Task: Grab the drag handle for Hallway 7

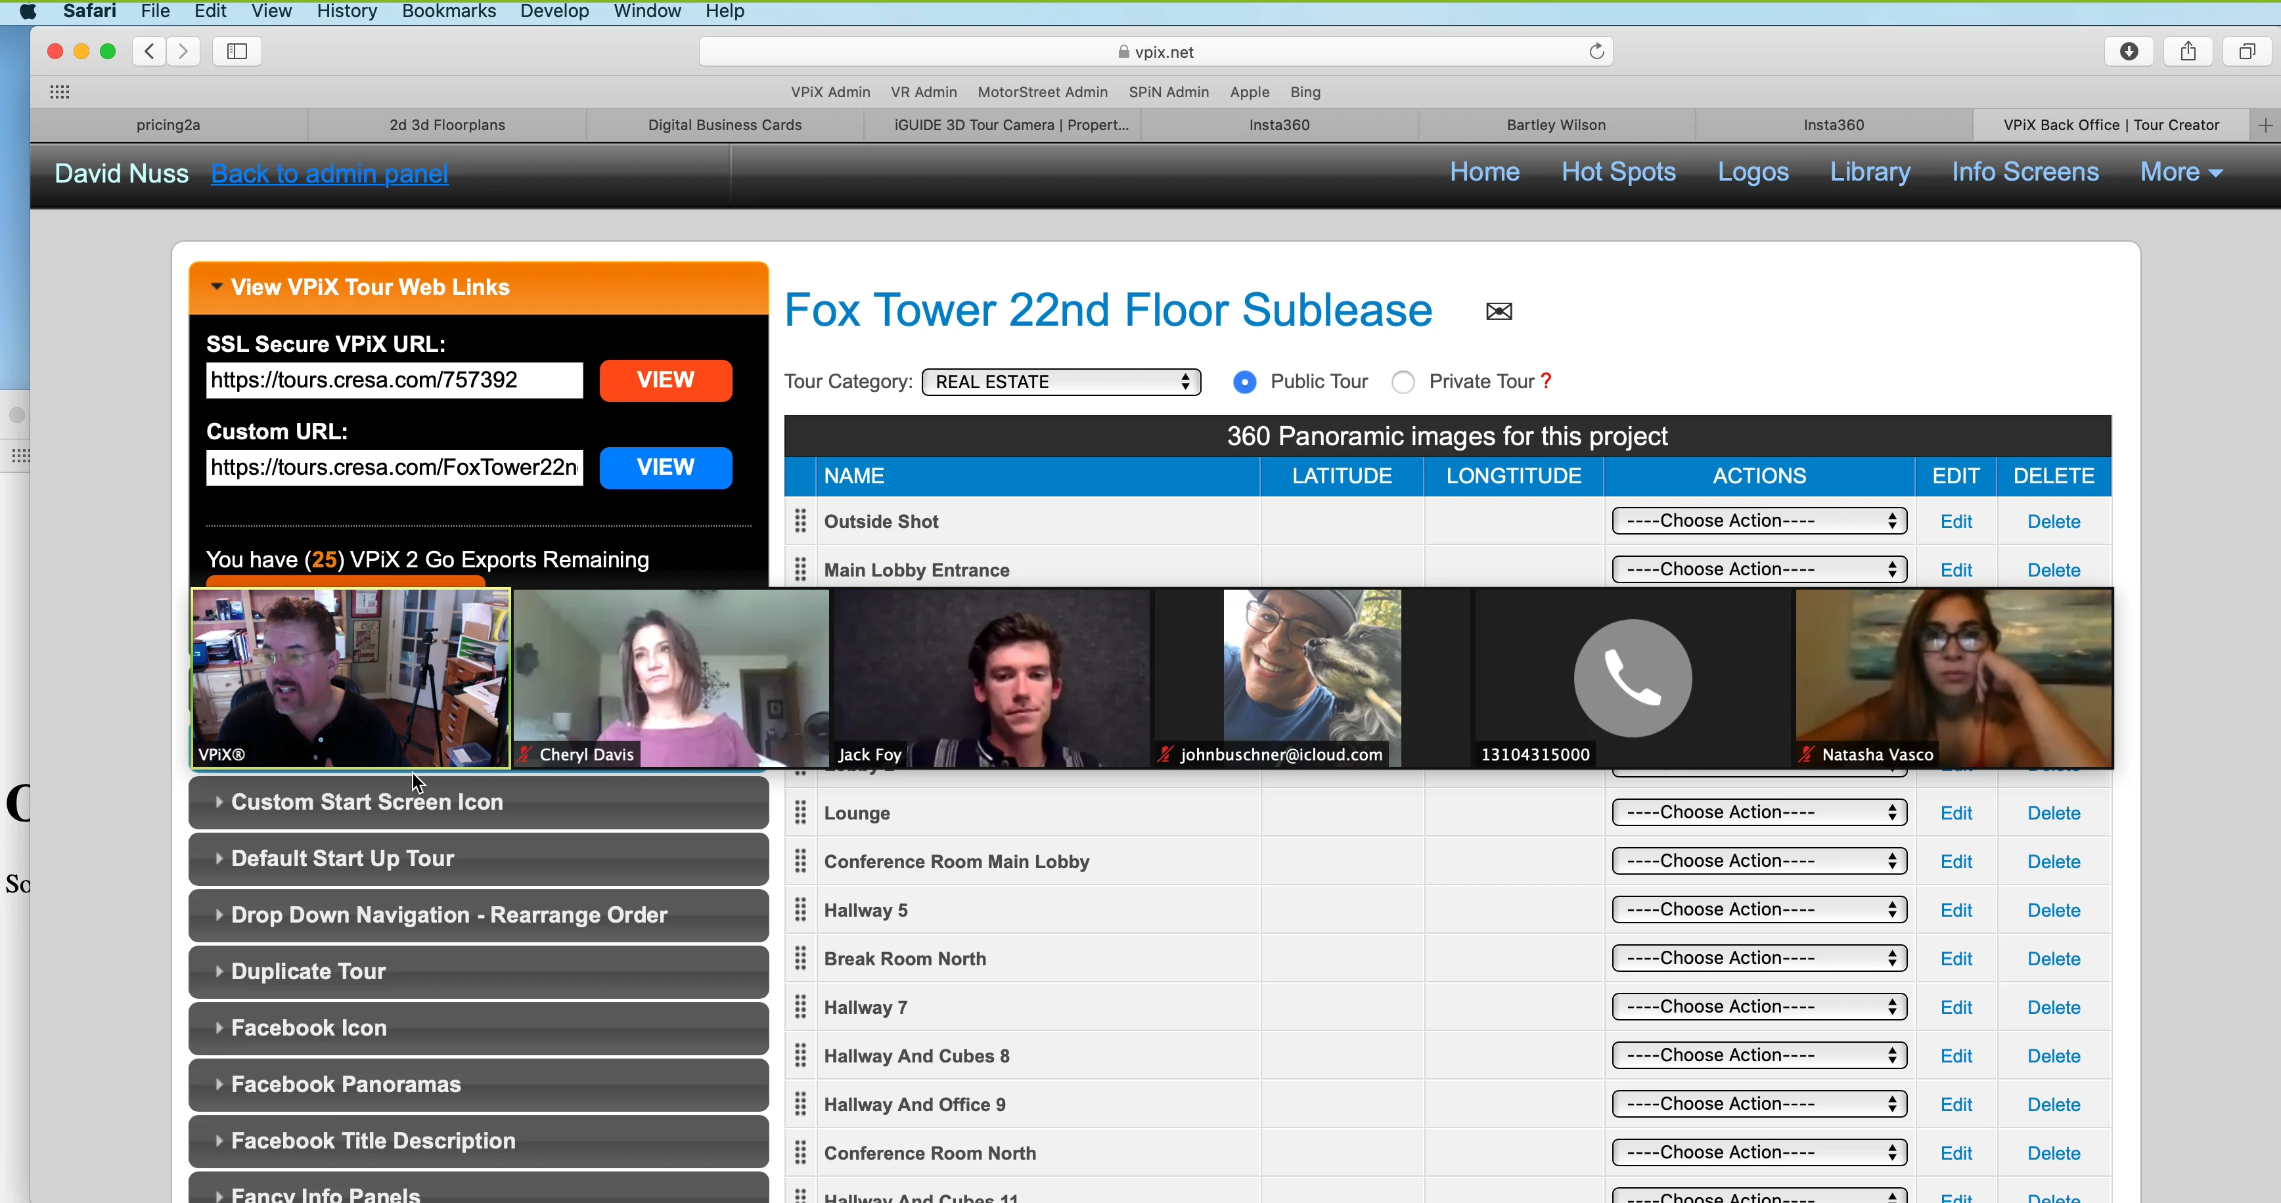Action: (800, 1007)
